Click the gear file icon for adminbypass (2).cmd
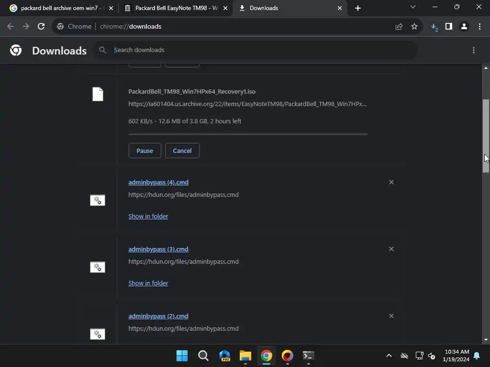The height and width of the screenshot is (367, 490). [98, 334]
